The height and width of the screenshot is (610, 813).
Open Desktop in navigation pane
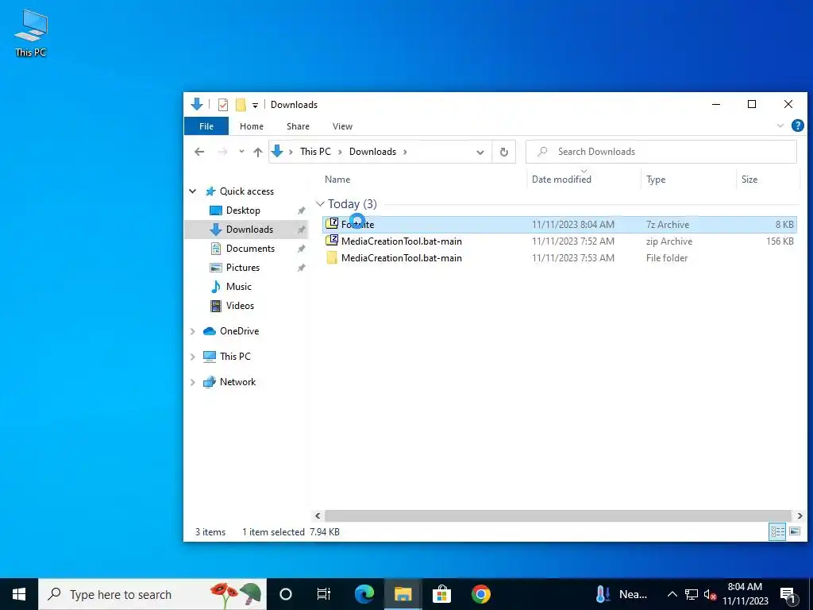[243, 210]
